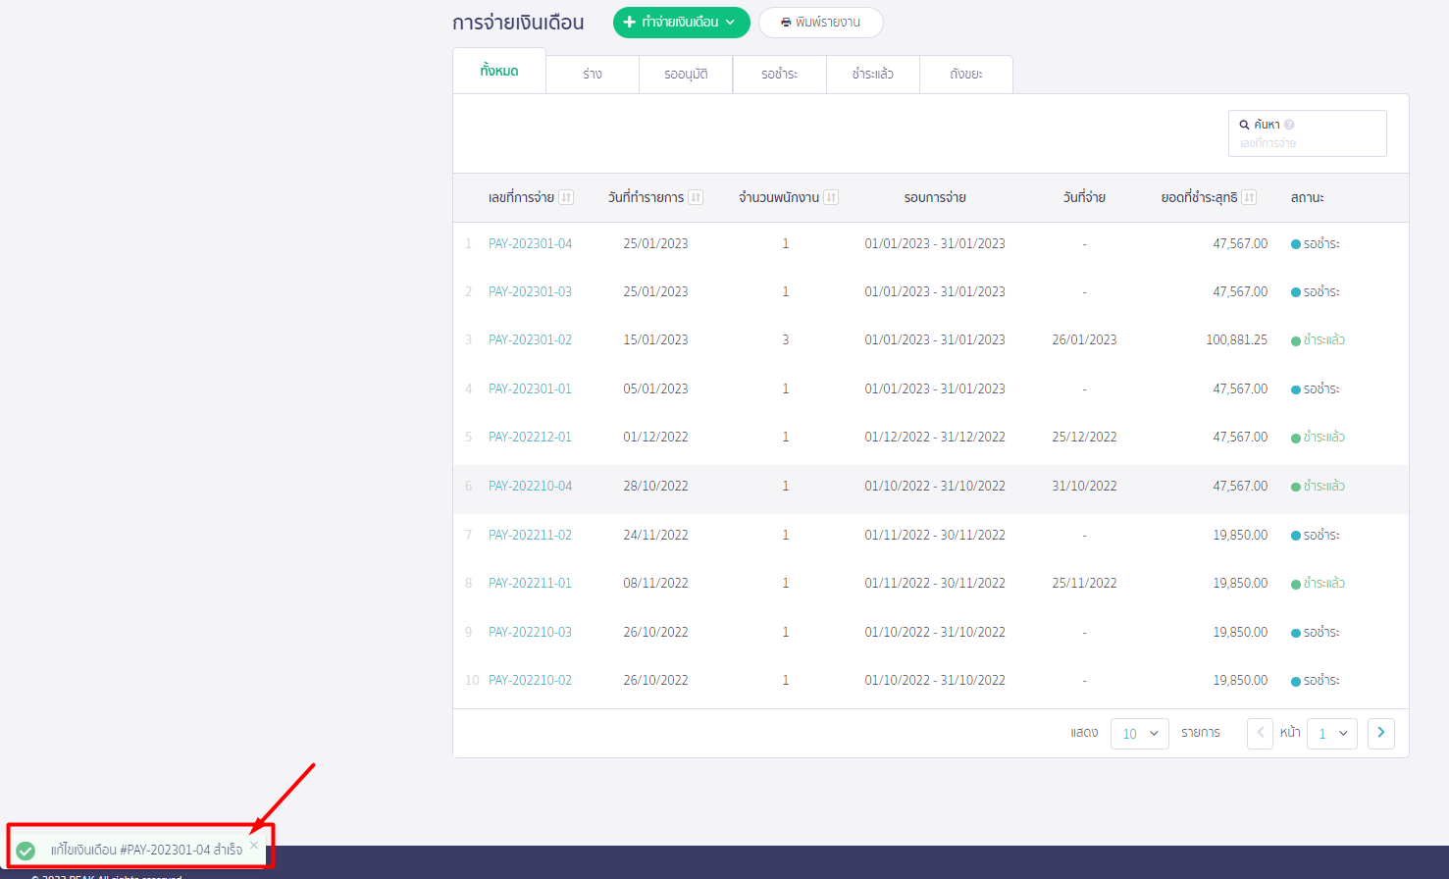Screen dimensions: 1449x879
Task: Sort by employee count column icon
Action: click(x=831, y=197)
